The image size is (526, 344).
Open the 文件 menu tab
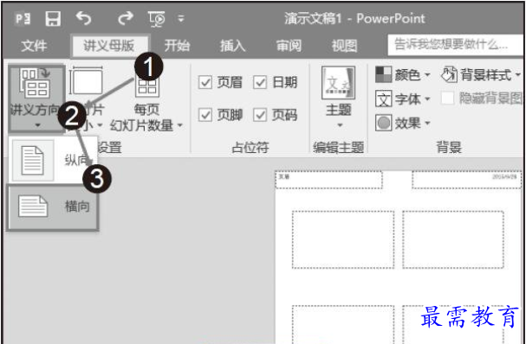pyautogui.click(x=34, y=45)
